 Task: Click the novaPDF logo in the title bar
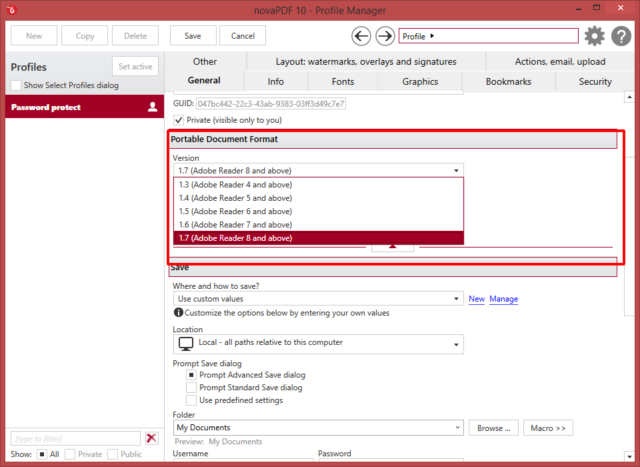[11, 9]
